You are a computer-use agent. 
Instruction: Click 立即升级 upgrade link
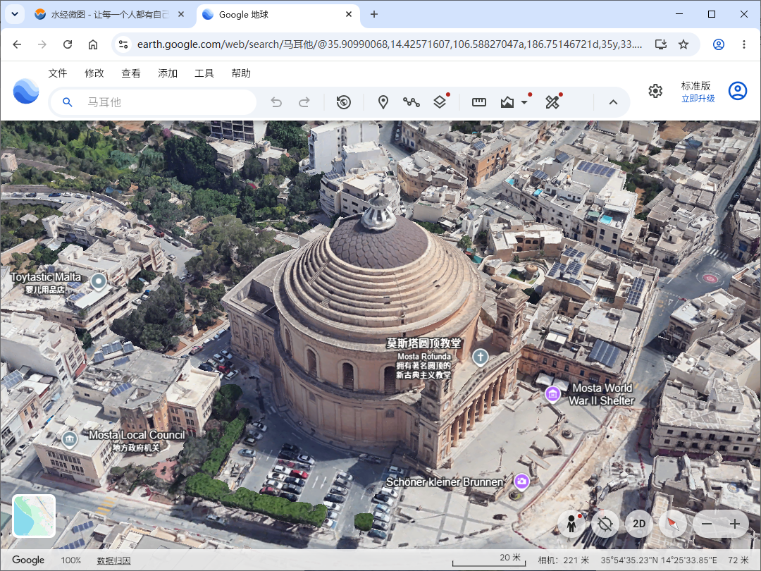click(698, 99)
